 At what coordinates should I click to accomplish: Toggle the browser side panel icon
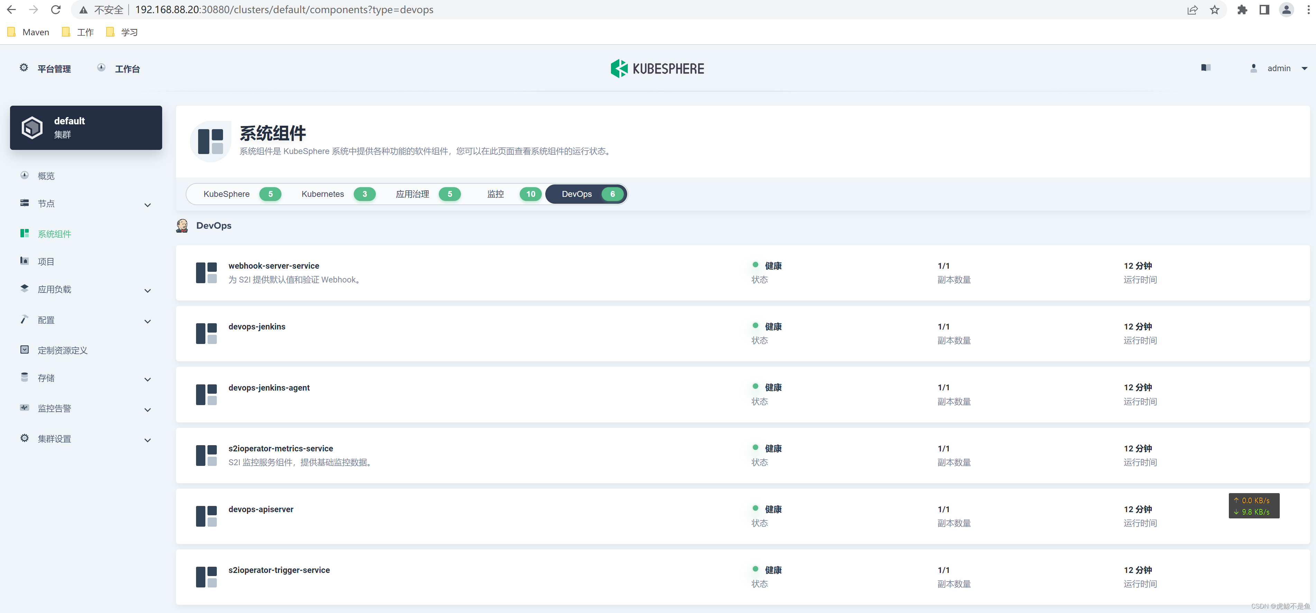click(1264, 10)
